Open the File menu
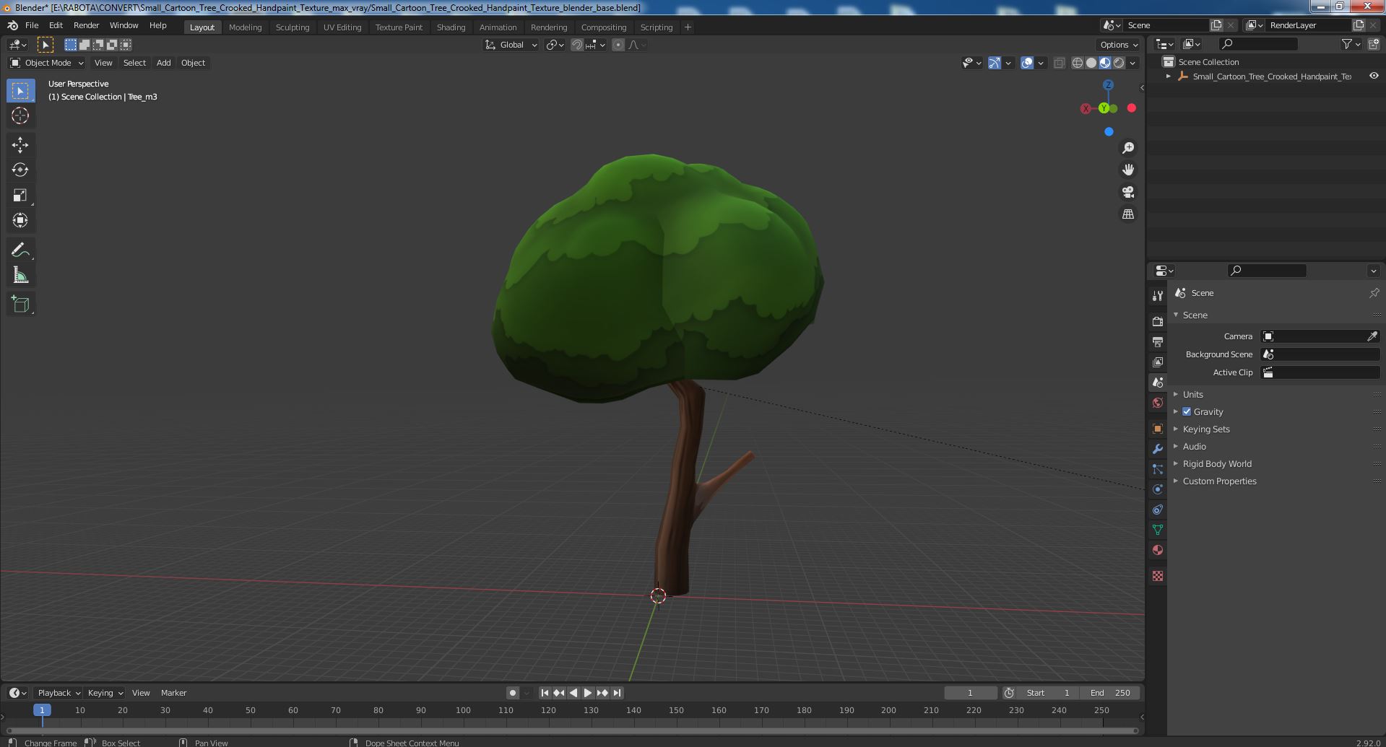This screenshot has height=747, width=1386. point(32,25)
